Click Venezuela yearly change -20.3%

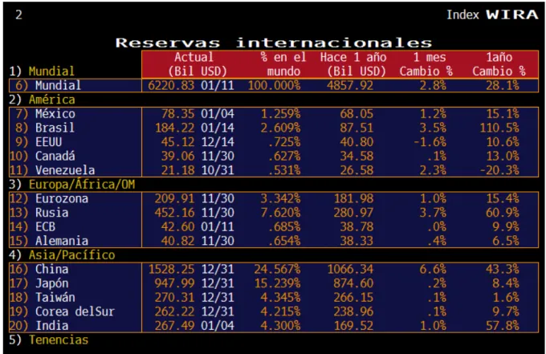click(499, 170)
